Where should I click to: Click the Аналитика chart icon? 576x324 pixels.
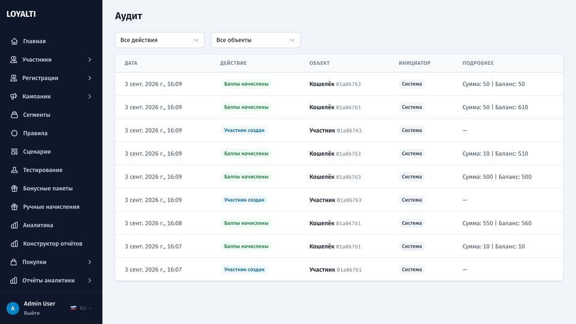click(14, 225)
